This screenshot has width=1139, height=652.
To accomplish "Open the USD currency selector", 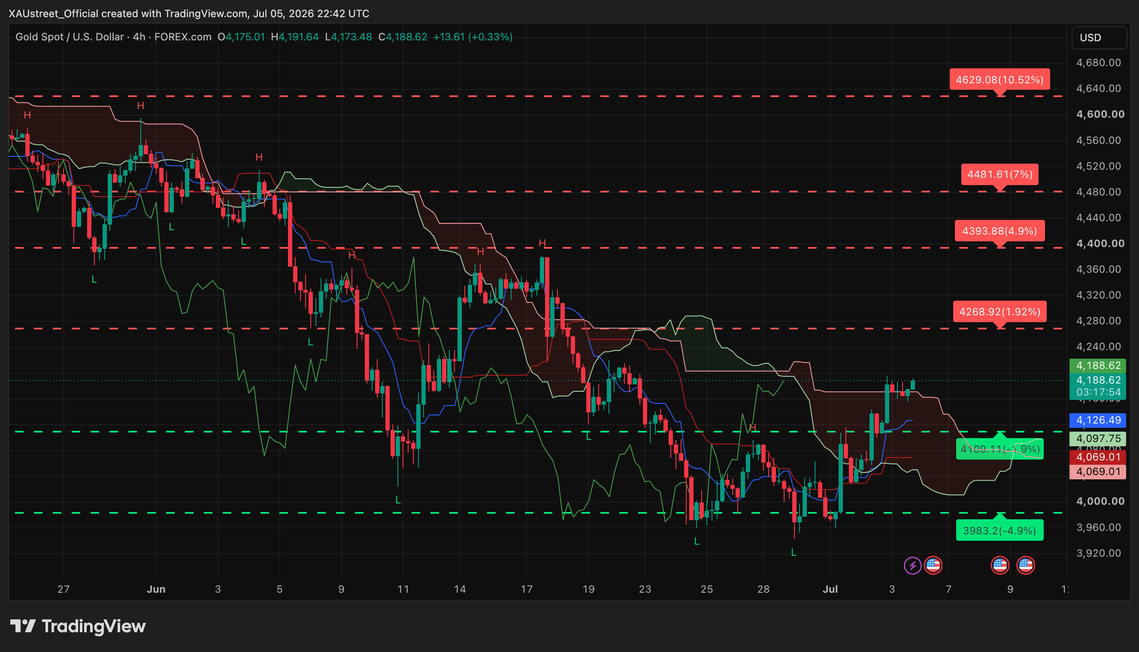I will [1099, 38].
